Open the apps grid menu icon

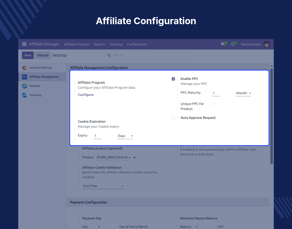tap(24, 44)
